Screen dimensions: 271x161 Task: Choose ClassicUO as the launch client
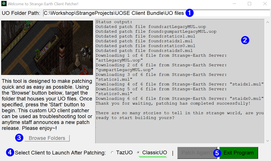138,153
